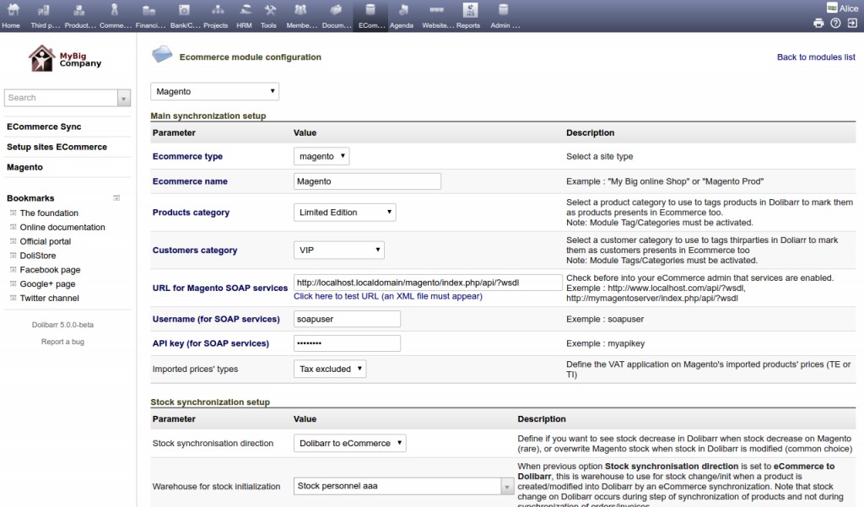Click the printer icon in top right

(818, 23)
